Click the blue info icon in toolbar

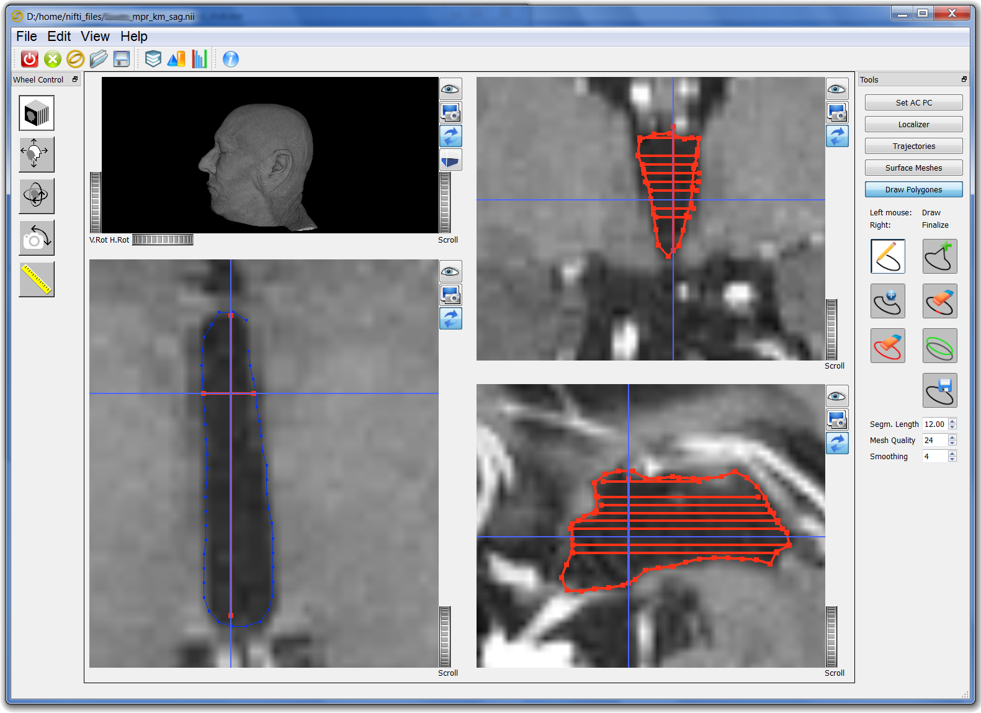(x=230, y=59)
